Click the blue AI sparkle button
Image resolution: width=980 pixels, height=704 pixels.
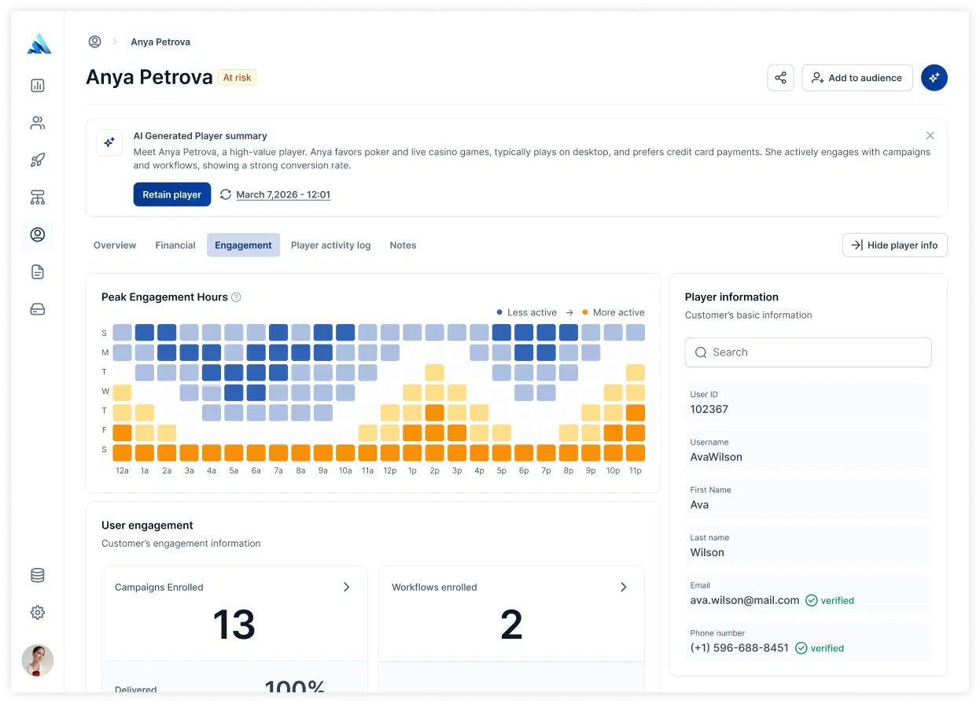point(934,78)
